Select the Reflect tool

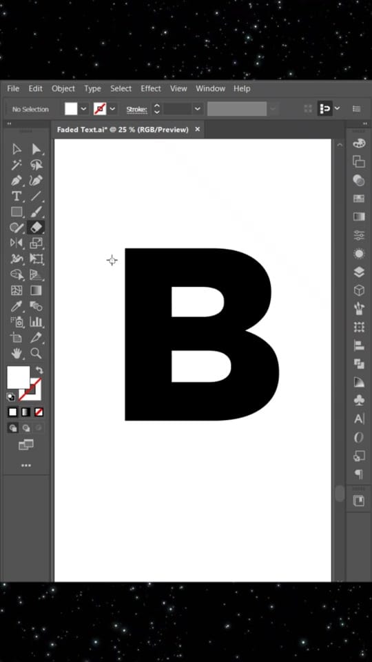17,243
